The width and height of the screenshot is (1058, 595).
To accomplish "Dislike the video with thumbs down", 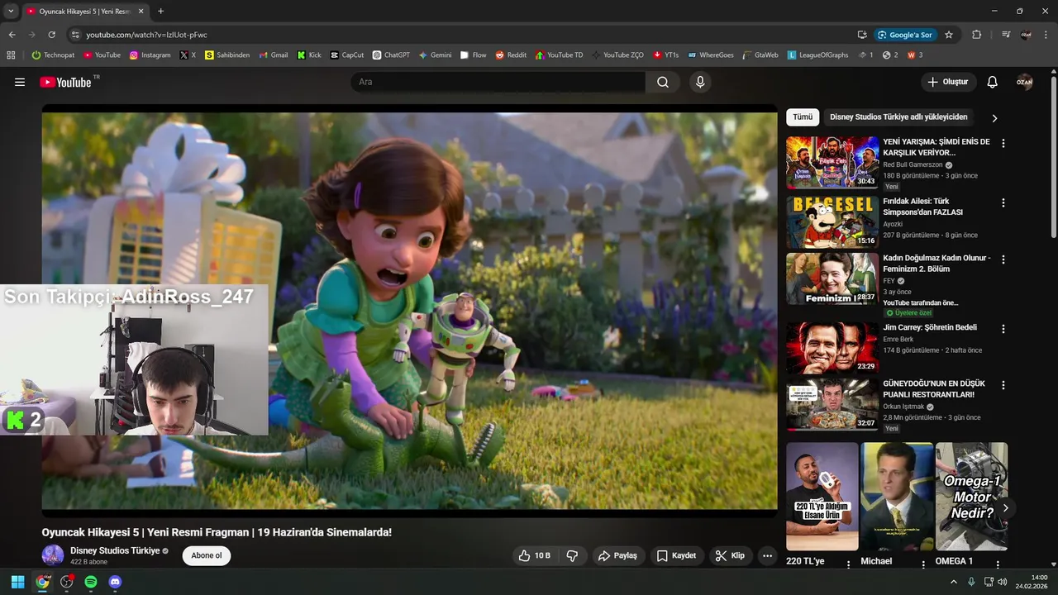I will (572, 555).
